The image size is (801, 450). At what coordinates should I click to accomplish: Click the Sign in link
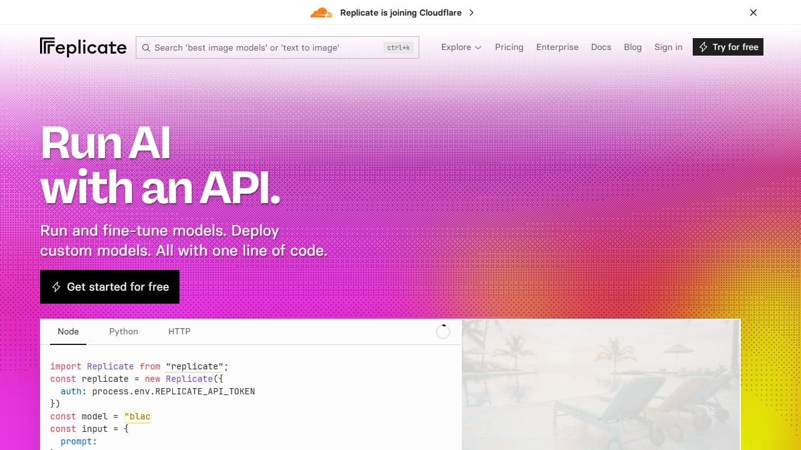668,47
